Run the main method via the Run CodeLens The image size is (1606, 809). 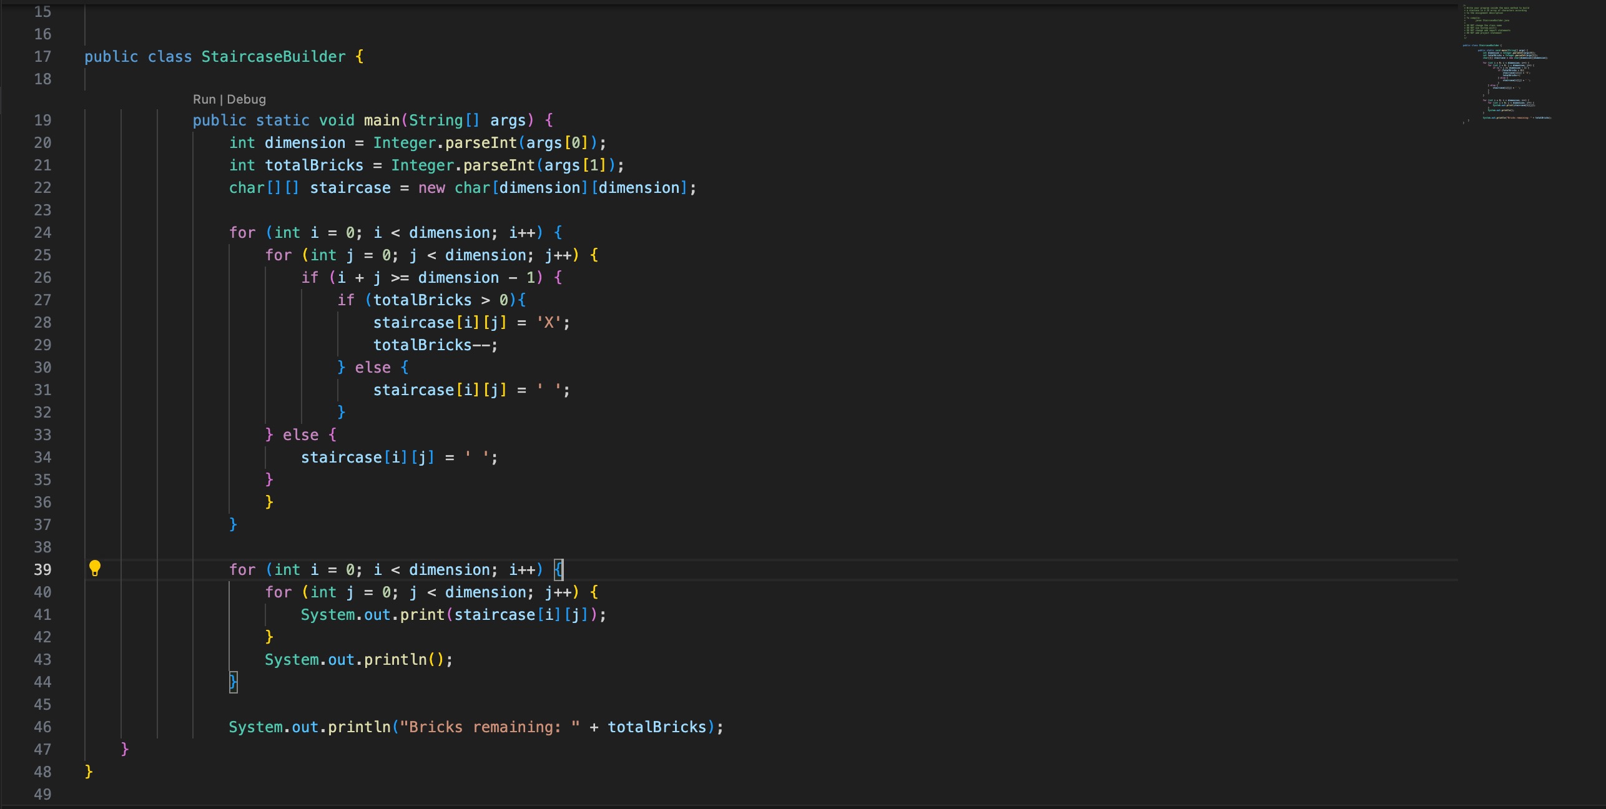205,99
